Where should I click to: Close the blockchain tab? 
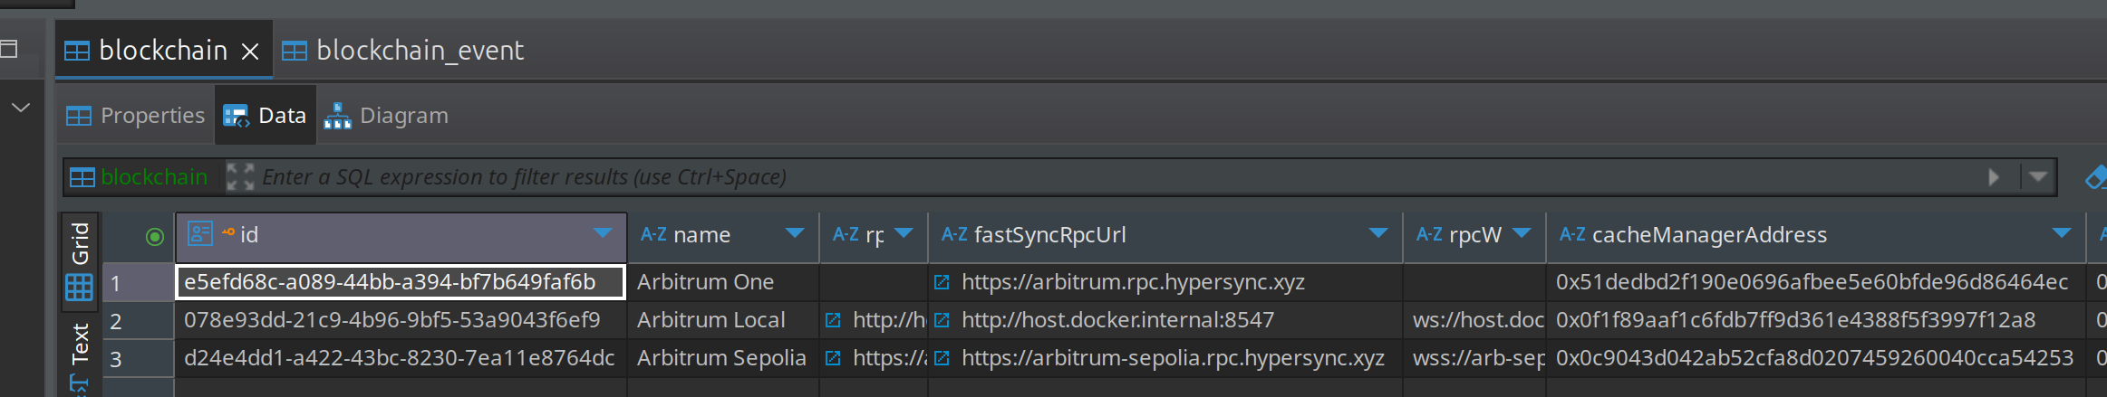[250, 52]
